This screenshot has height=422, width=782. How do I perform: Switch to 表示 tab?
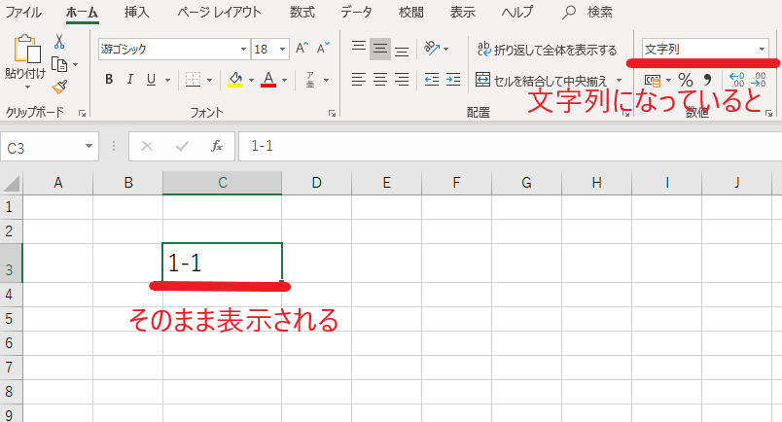[462, 12]
